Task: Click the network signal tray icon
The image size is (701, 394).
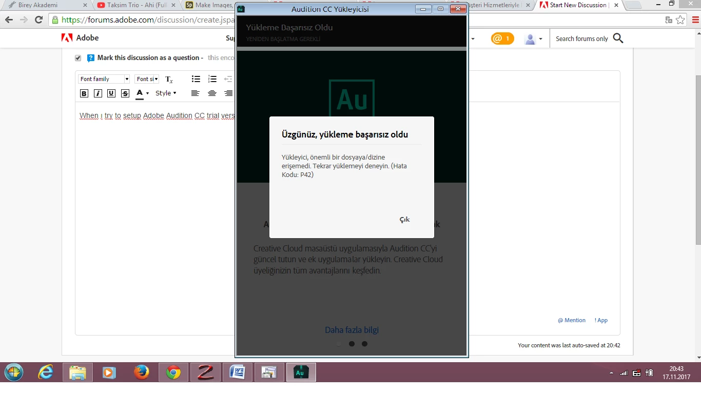Action: coord(624,373)
